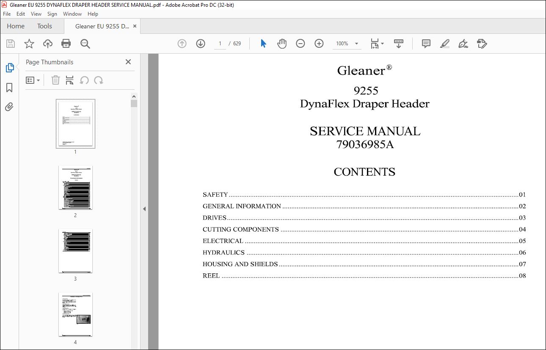Viewport: 546px width, 350px height.
Task: Click the Save file icon
Action: 11,44
